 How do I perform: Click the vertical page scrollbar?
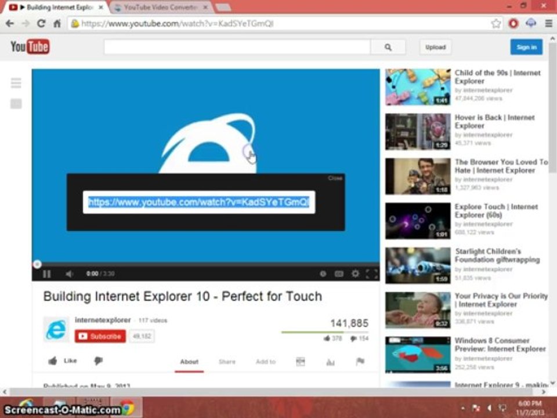click(x=553, y=107)
